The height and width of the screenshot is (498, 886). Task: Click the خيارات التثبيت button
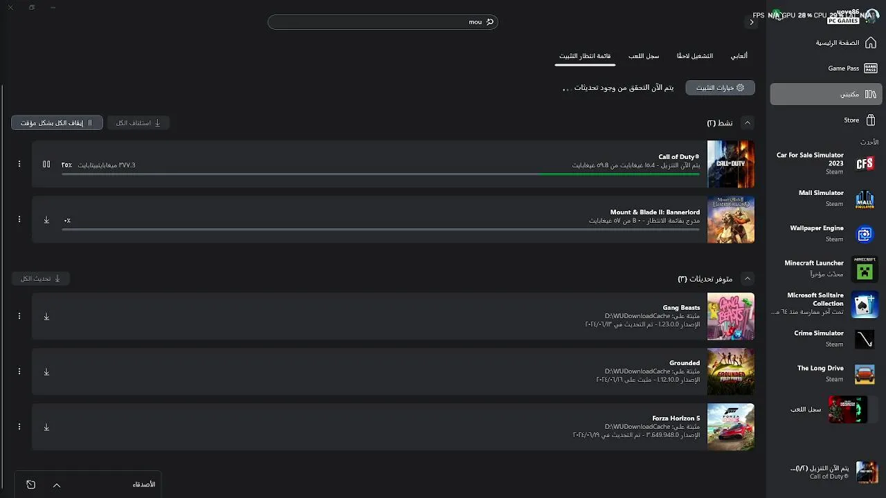pos(720,88)
